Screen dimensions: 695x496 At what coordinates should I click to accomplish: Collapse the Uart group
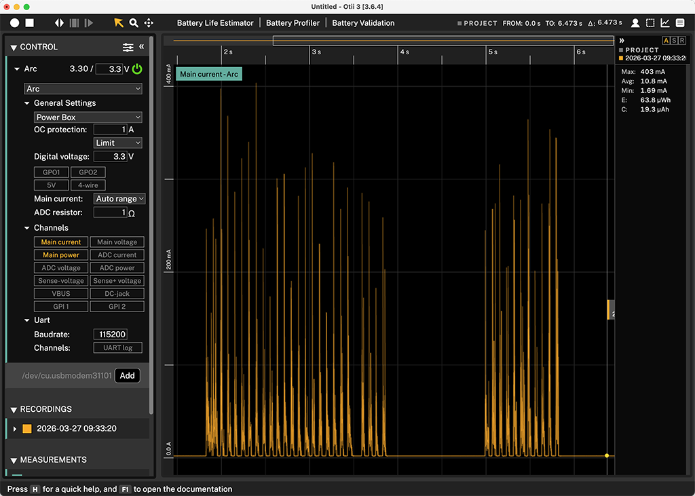26,320
